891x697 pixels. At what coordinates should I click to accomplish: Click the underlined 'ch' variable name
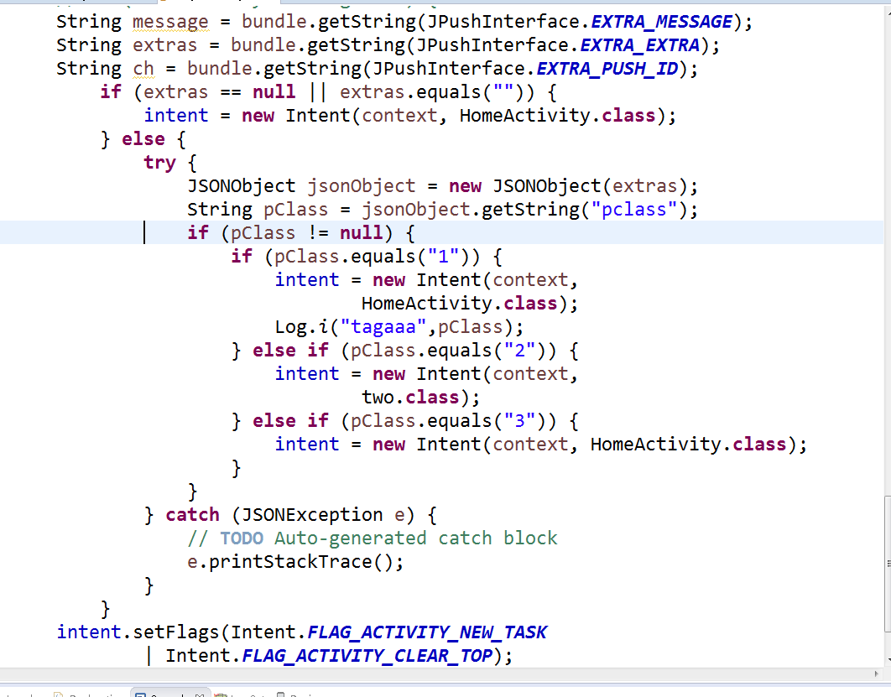point(143,69)
